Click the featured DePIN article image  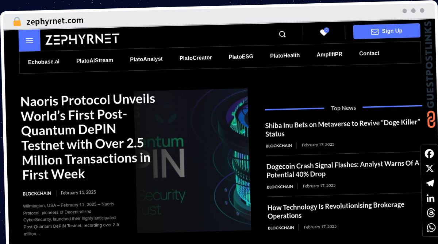point(193,160)
